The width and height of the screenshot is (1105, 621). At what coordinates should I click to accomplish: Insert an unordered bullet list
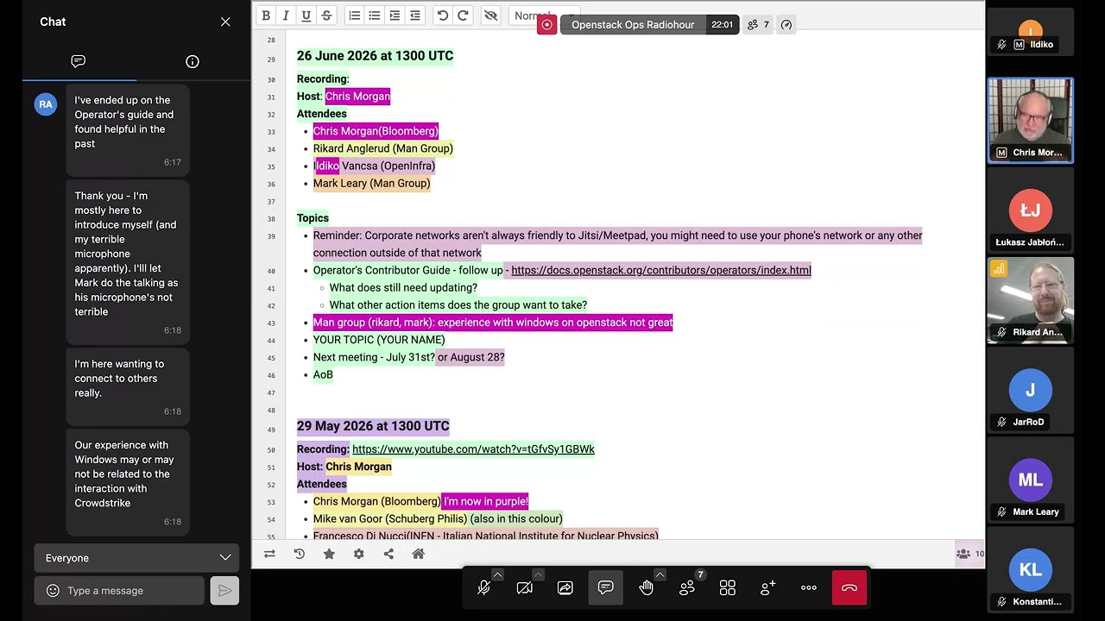[375, 16]
